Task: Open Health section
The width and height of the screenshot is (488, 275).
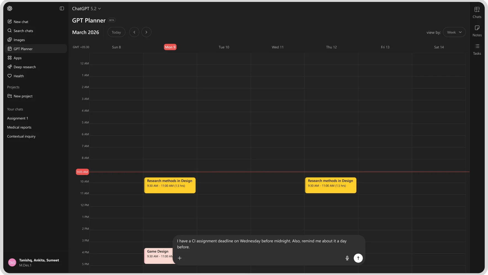Action: (36, 76)
